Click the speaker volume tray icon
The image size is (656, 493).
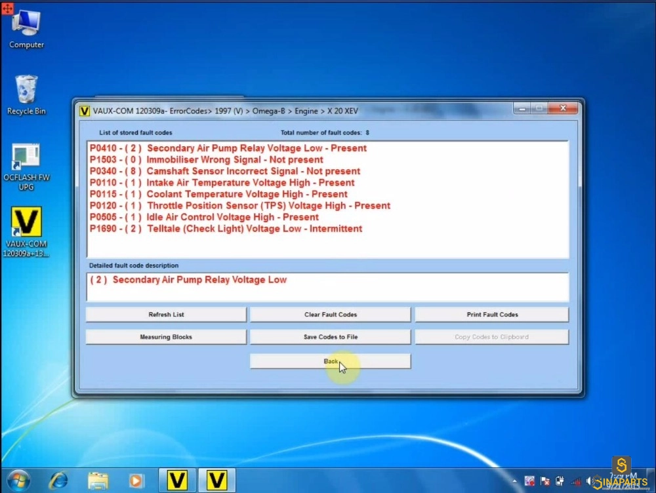(590, 481)
